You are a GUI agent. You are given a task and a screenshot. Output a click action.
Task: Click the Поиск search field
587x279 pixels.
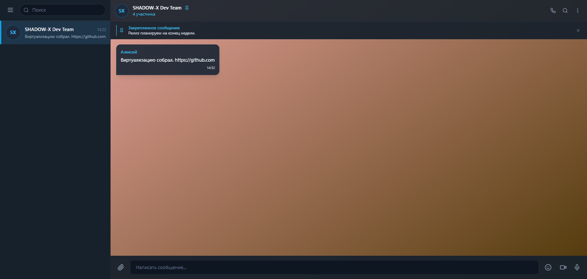coord(63,10)
